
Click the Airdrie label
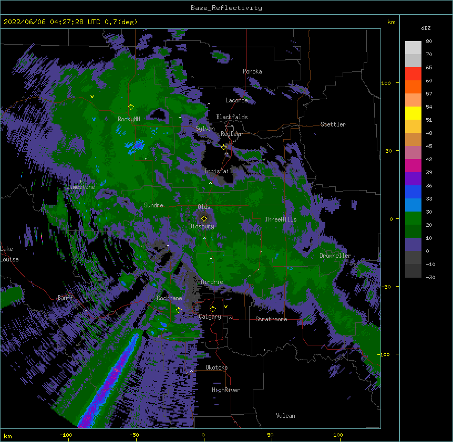coord(212,282)
